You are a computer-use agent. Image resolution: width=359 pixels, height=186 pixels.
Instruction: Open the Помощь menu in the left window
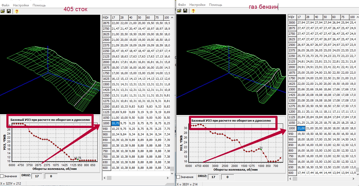click(39, 5)
